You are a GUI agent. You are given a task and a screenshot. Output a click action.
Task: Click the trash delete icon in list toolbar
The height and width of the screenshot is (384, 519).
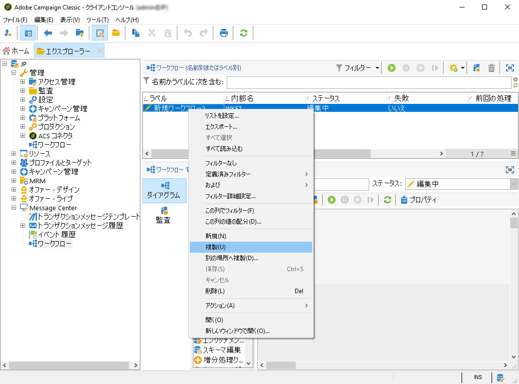point(492,68)
